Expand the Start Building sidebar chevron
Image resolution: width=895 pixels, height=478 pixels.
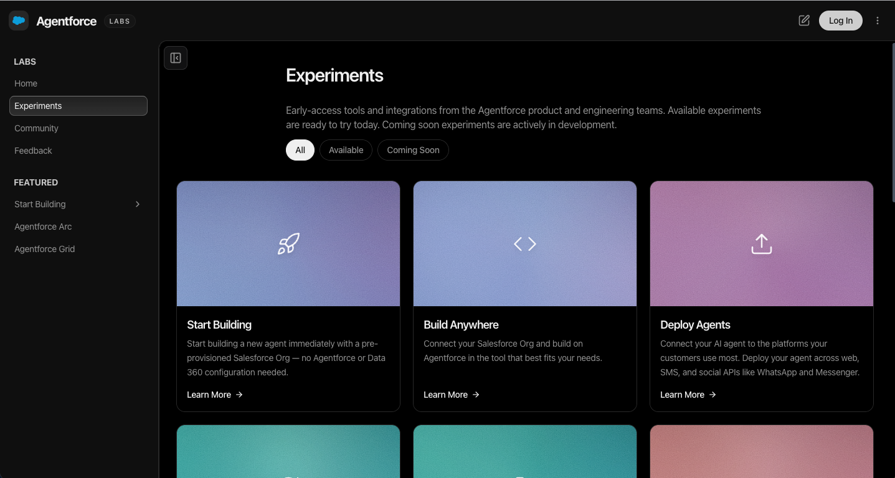(x=138, y=204)
